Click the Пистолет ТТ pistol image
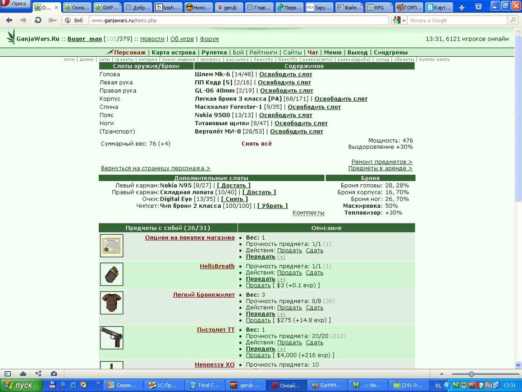Image resolution: width=522 pixels, height=392 pixels. point(112,338)
